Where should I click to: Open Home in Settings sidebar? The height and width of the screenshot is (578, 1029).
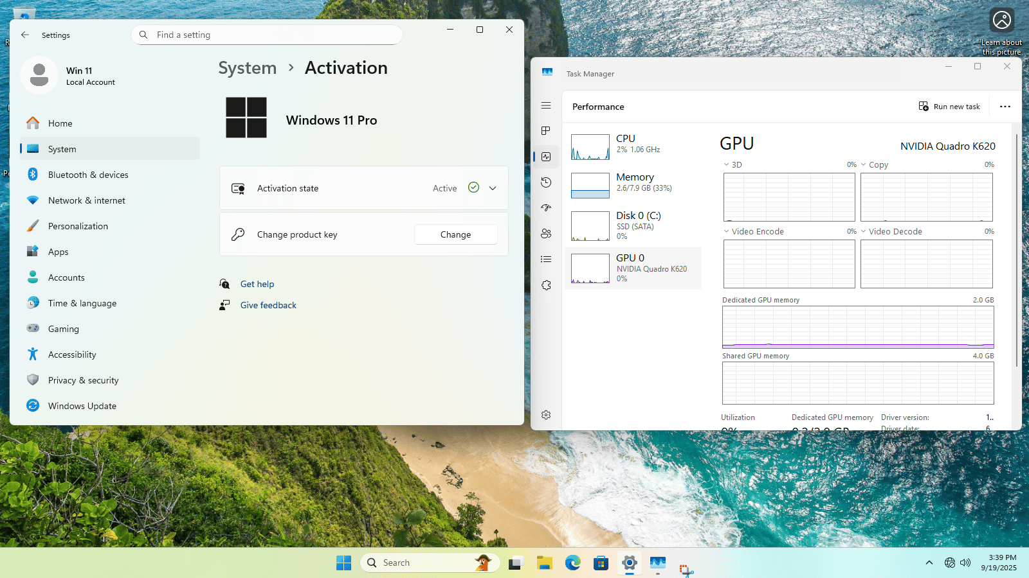click(110, 123)
